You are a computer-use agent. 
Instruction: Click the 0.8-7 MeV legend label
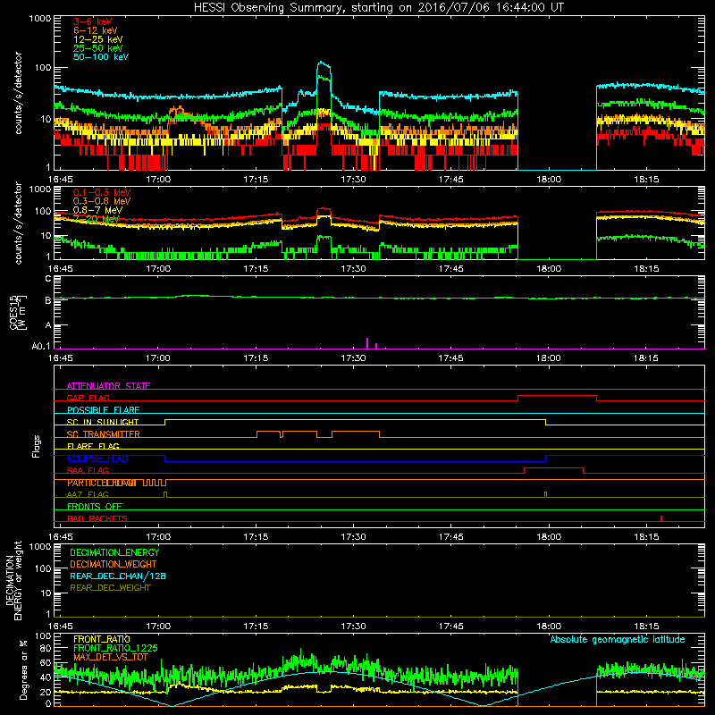click(x=98, y=210)
